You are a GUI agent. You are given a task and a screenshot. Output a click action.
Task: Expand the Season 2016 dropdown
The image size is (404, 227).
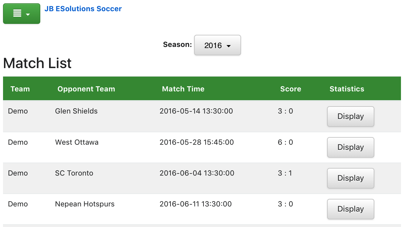click(x=217, y=45)
